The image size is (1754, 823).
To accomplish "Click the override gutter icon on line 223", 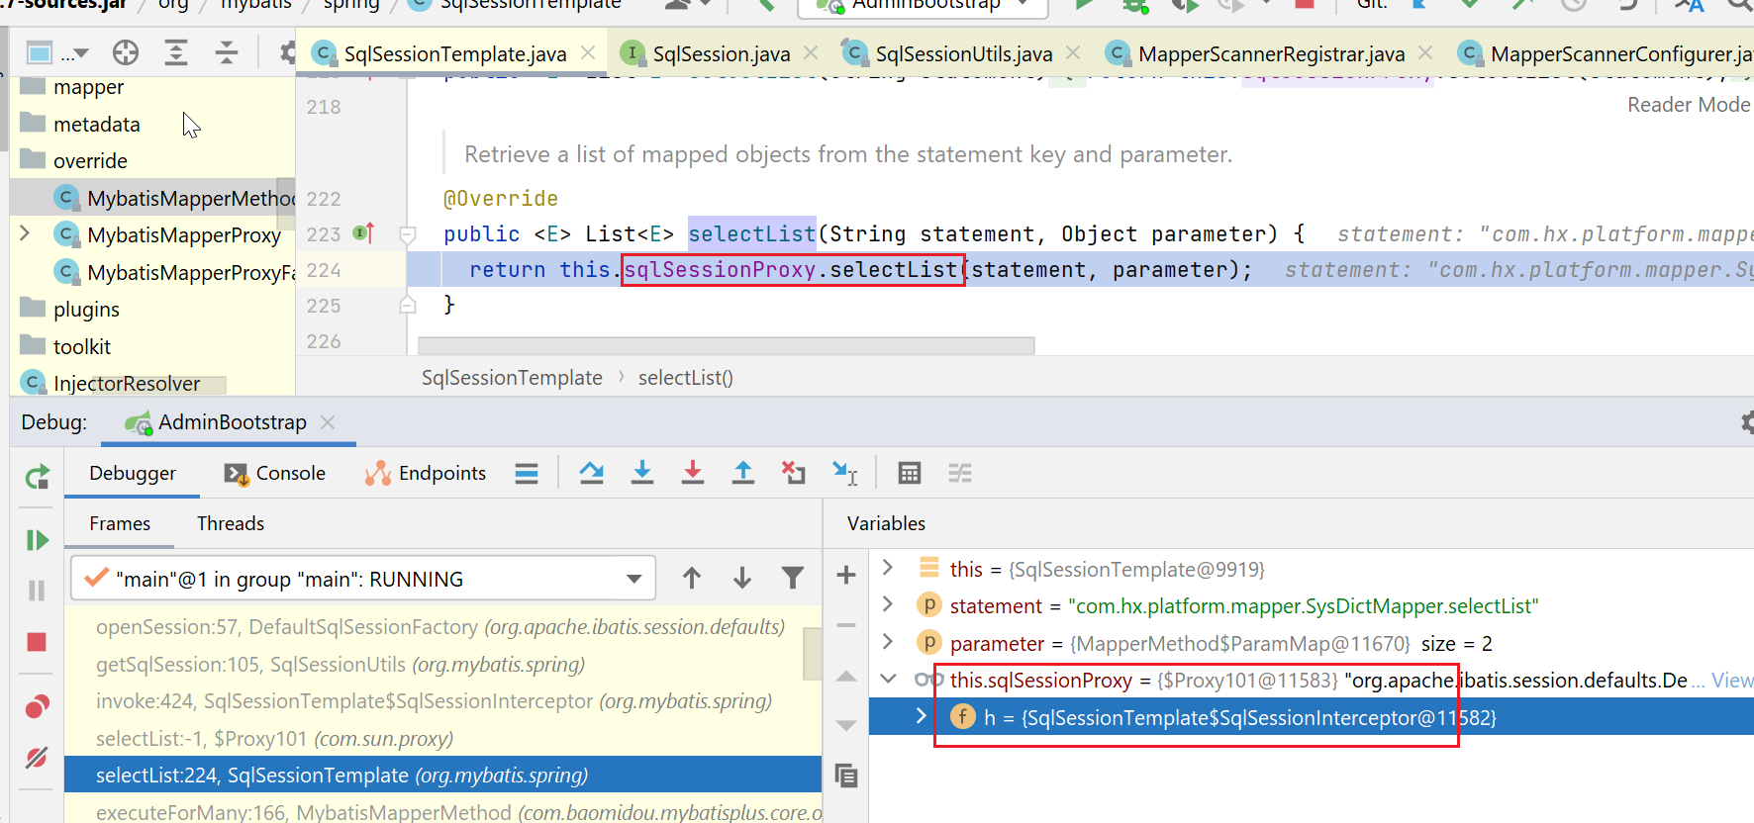I will [363, 233].
